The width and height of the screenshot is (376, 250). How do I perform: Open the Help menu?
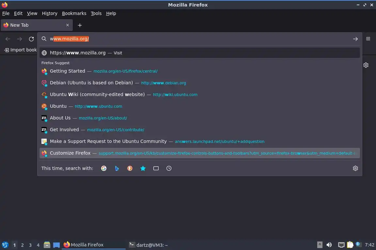point(111,13)
